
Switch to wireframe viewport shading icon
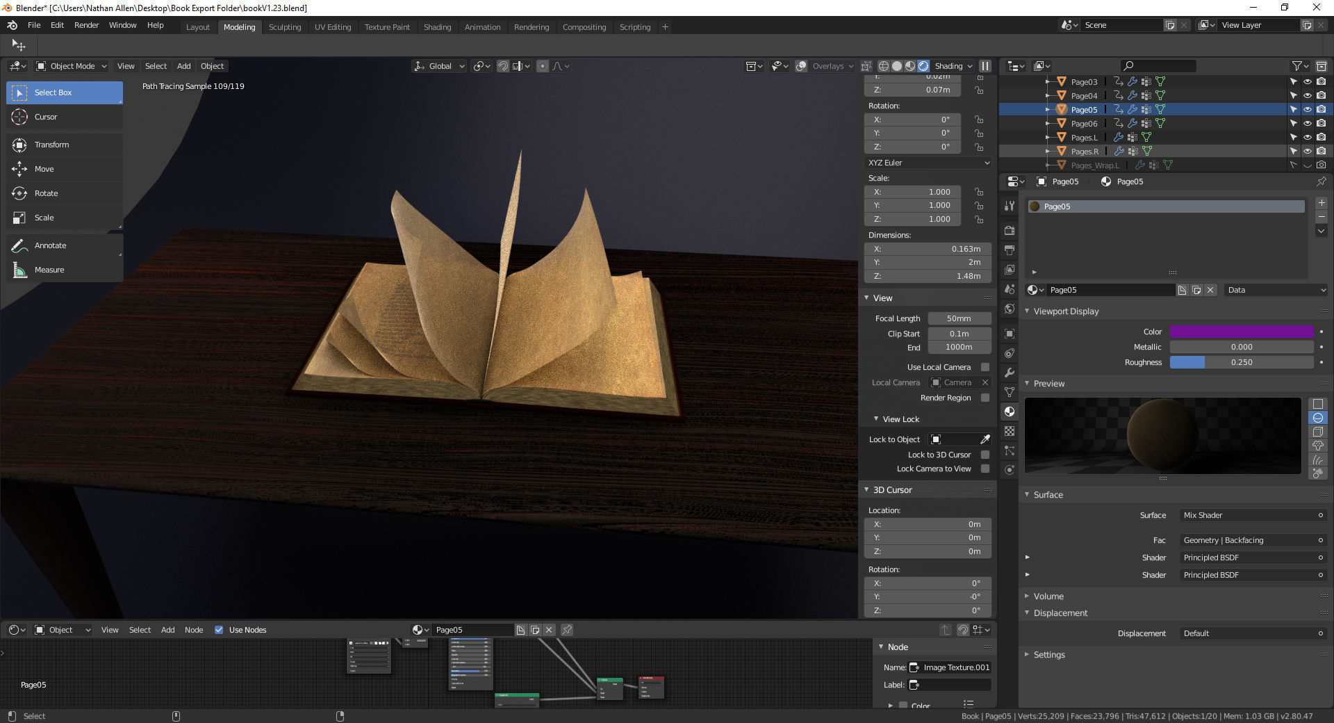tap(884, 66)
